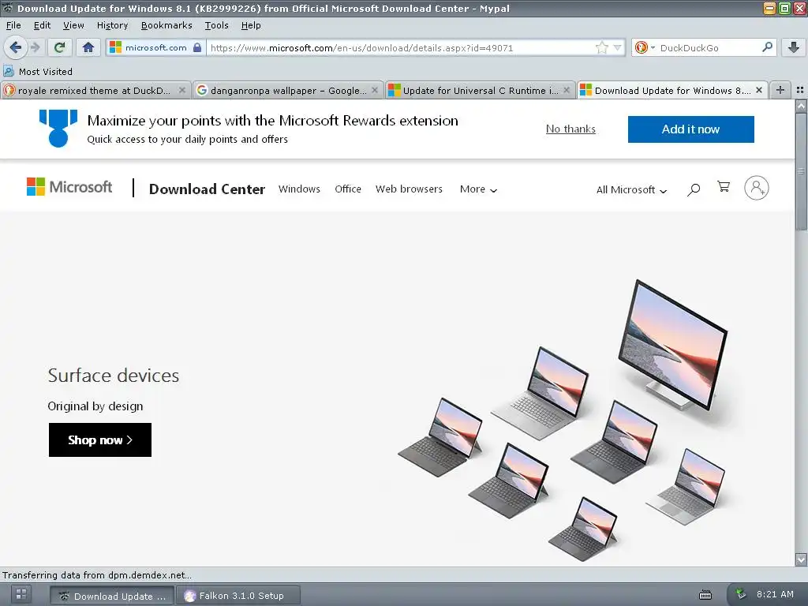Click the Surface devices hero image
The image size is (808, 606).
[x=563, y=421]
